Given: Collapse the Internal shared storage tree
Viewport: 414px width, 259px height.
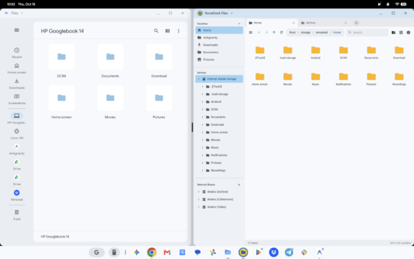Looking at the screenshot, I should 199,79.
